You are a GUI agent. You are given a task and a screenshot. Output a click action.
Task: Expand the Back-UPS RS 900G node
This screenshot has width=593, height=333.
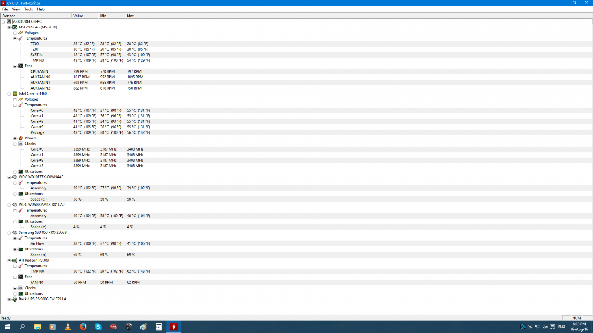9,299
